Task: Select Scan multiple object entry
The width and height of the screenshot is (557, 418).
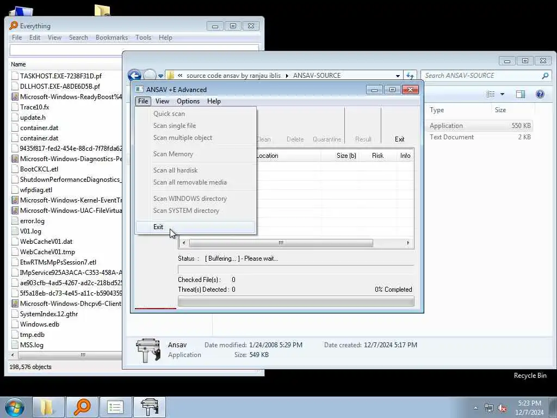Action: [x=195, y=138]
